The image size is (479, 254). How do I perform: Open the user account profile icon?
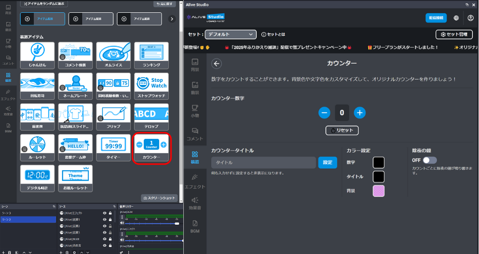pos(470,18)
